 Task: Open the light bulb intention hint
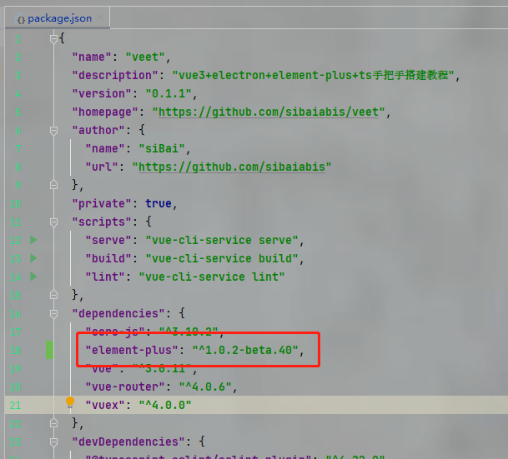(x=70, y=402)
